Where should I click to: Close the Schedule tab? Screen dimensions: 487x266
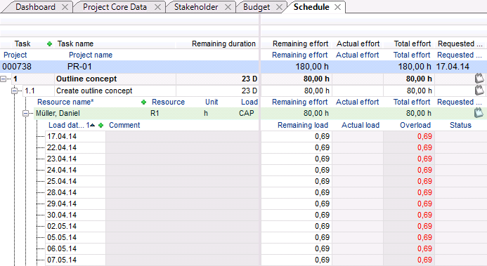pos(337,7)
